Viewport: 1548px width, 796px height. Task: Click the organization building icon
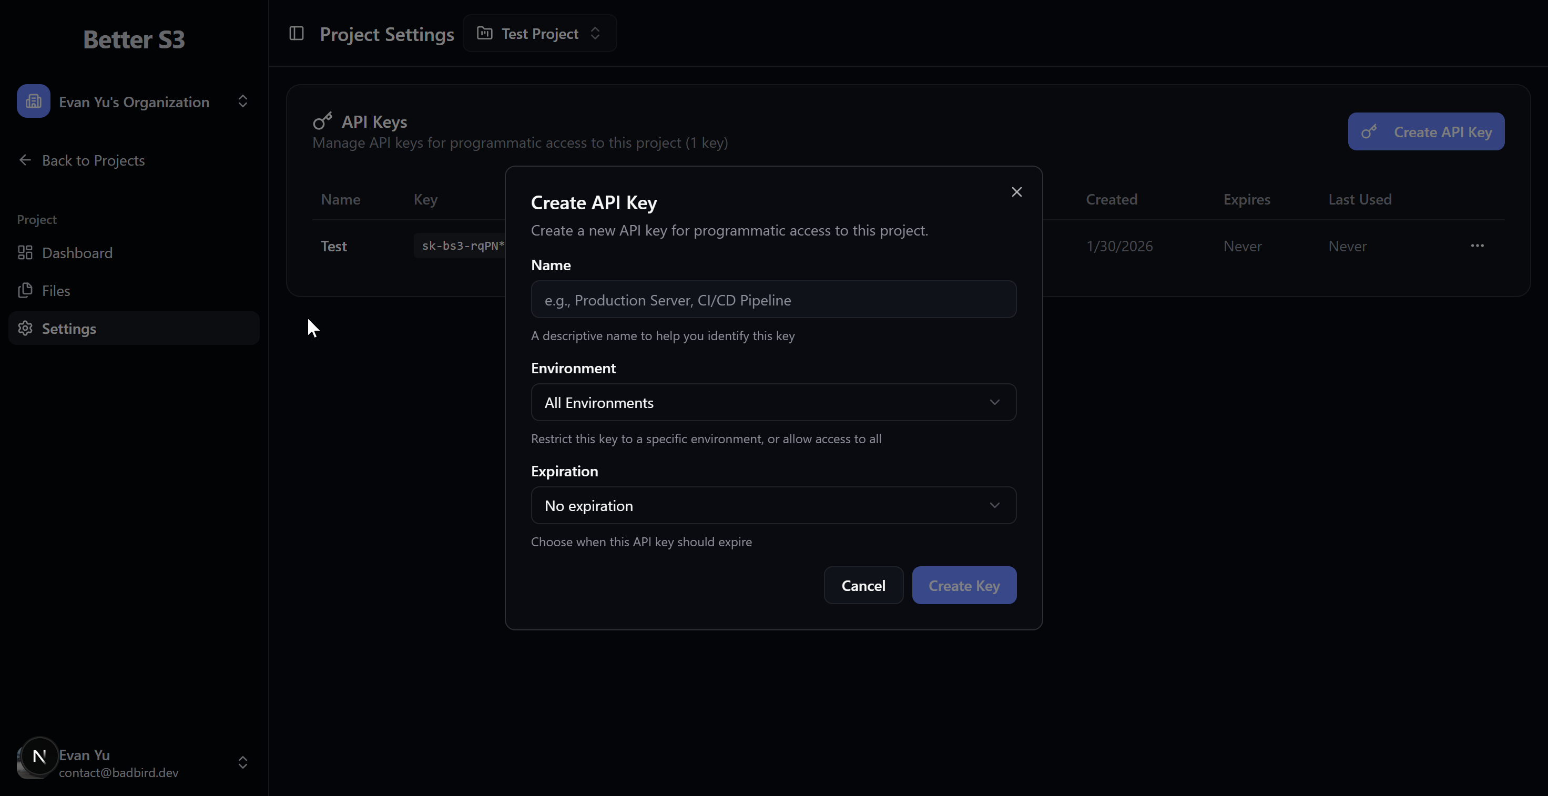tap(34, 101)
